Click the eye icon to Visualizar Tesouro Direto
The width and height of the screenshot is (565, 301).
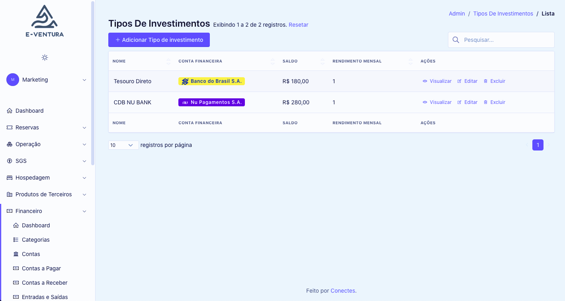(424, 81)
